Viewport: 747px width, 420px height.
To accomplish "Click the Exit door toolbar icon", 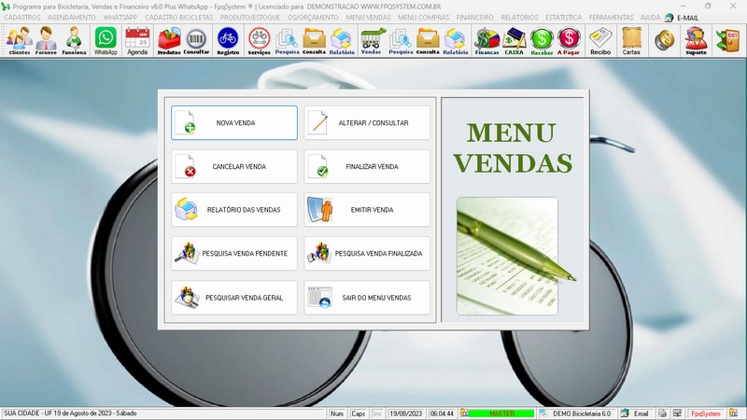I will [x=728, y=40].
